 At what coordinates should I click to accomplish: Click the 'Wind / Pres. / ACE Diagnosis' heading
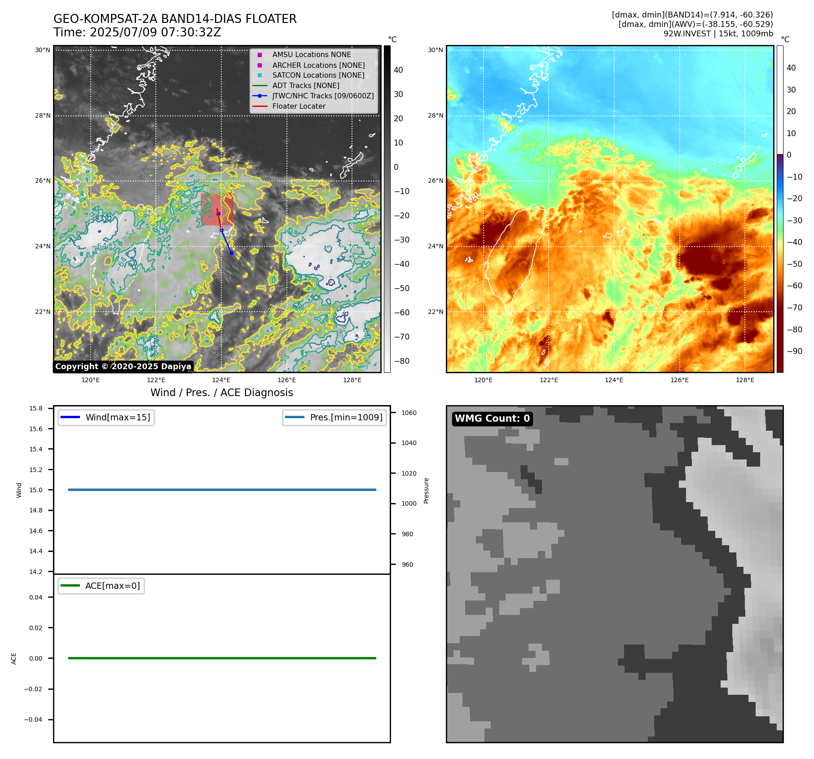tap(222, 393)
